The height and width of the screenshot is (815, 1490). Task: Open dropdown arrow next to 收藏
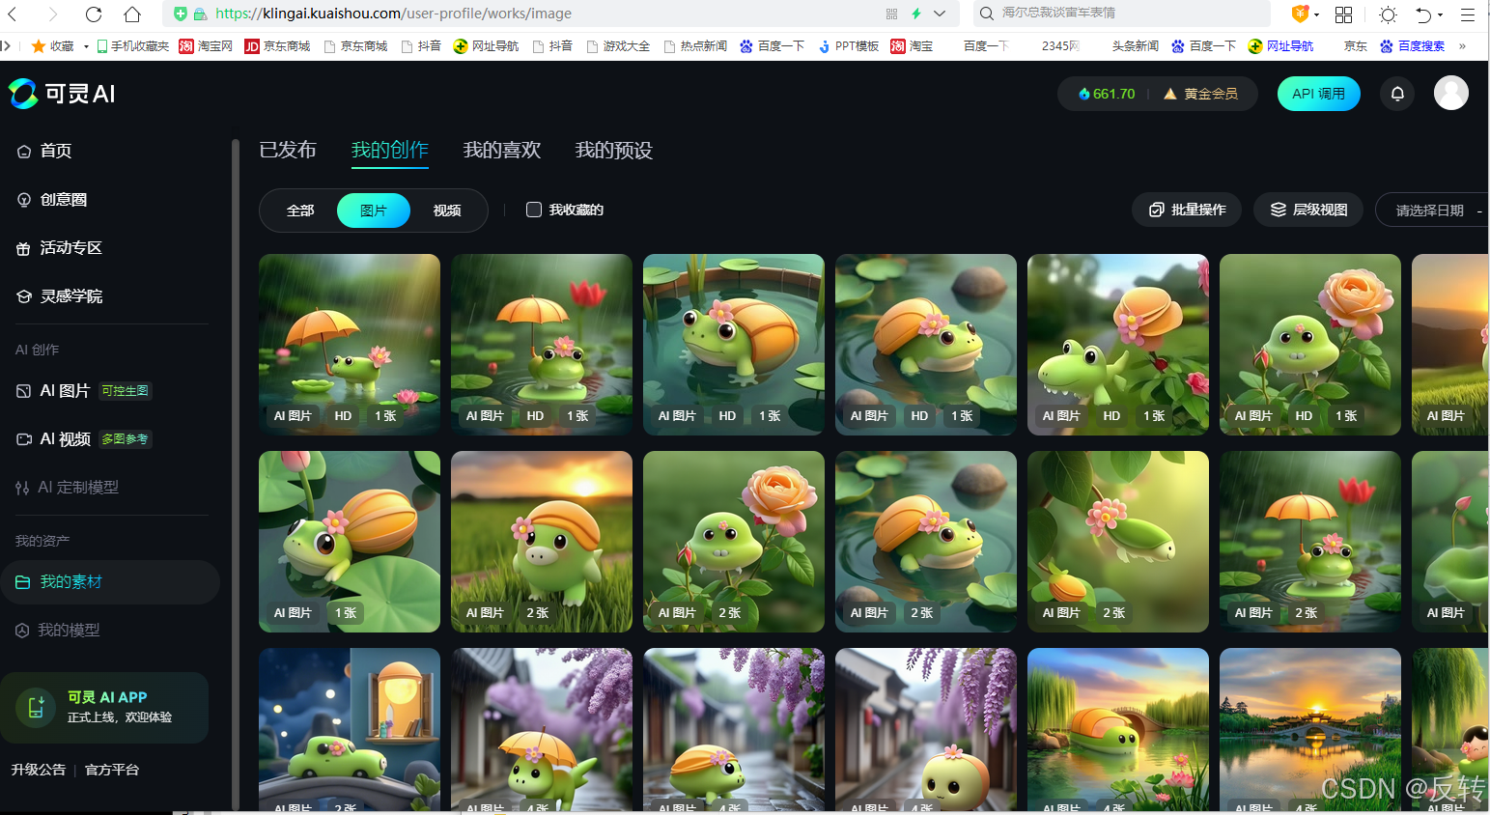click(86, 46)
